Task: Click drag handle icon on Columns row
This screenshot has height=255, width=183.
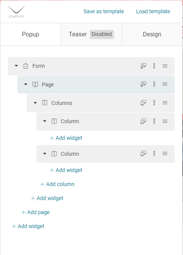Action: click(165, 103)
